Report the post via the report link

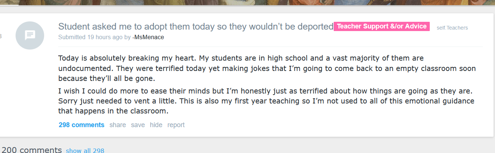click(x=176, y=125)
